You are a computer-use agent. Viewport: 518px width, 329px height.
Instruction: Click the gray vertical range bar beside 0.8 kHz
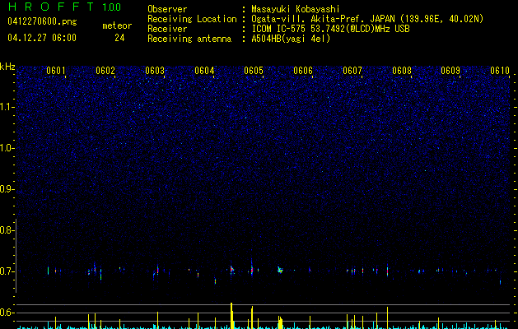tap(16, 255)
